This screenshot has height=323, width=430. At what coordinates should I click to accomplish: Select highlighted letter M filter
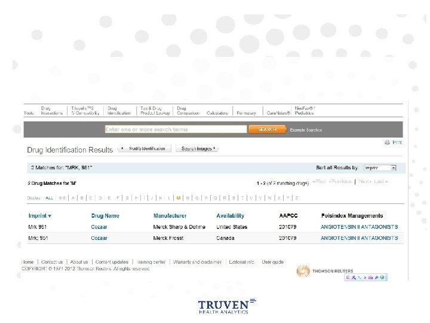click(x=179, y=198)
